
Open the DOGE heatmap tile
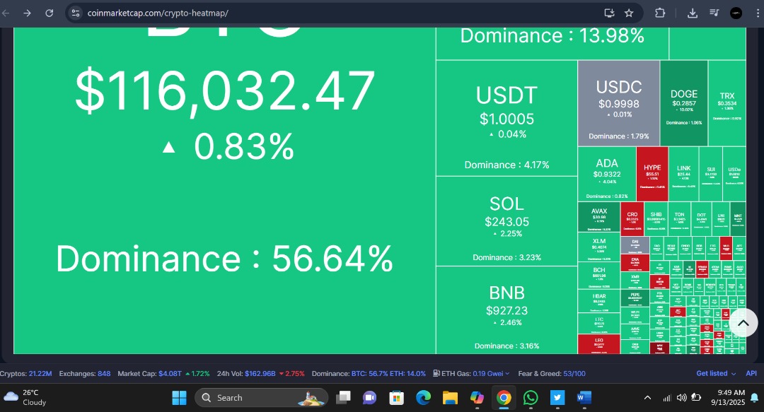pos(684,103)
